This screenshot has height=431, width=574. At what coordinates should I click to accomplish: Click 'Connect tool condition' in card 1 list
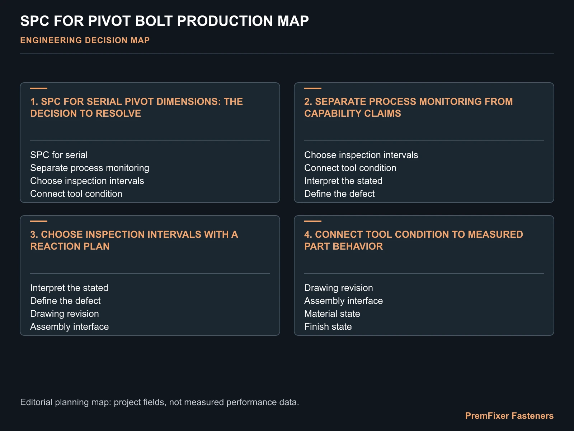(76, 194)
